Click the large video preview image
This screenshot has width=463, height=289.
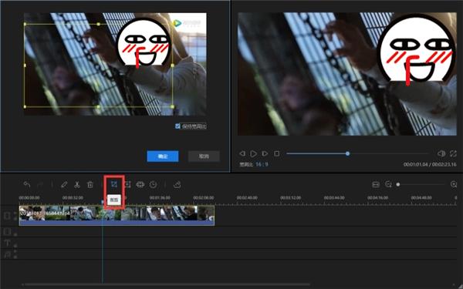point(347,74)
